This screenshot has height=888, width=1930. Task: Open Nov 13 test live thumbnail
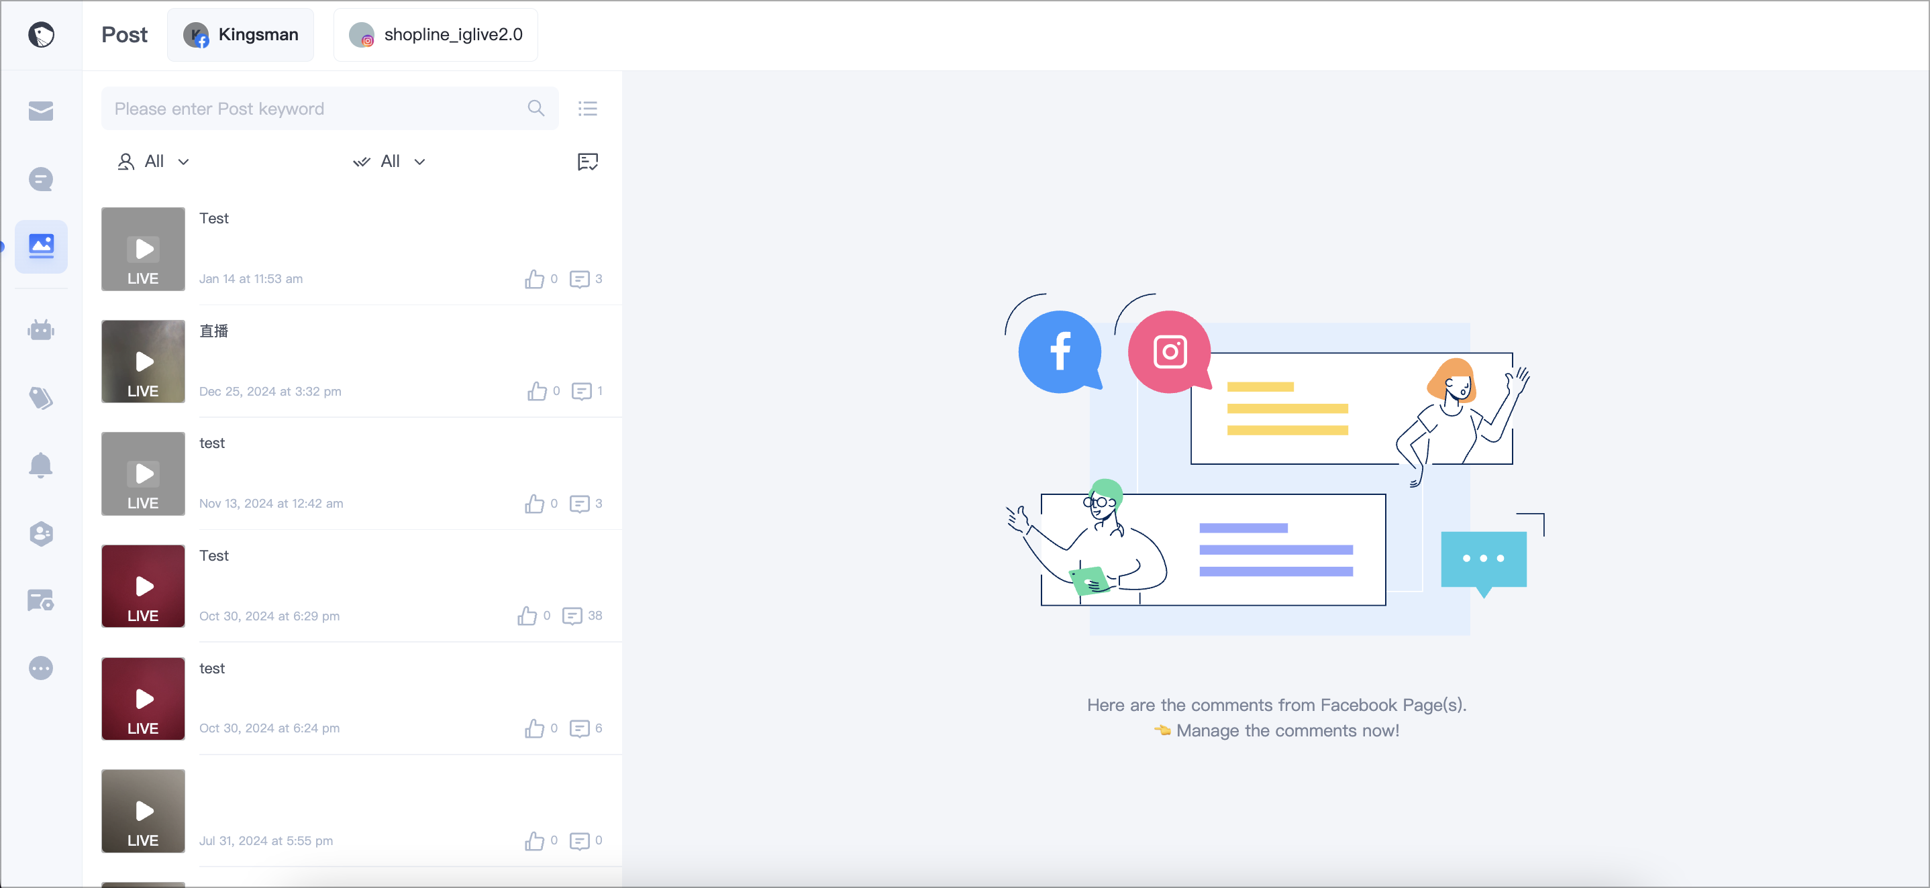pos(143,474)
